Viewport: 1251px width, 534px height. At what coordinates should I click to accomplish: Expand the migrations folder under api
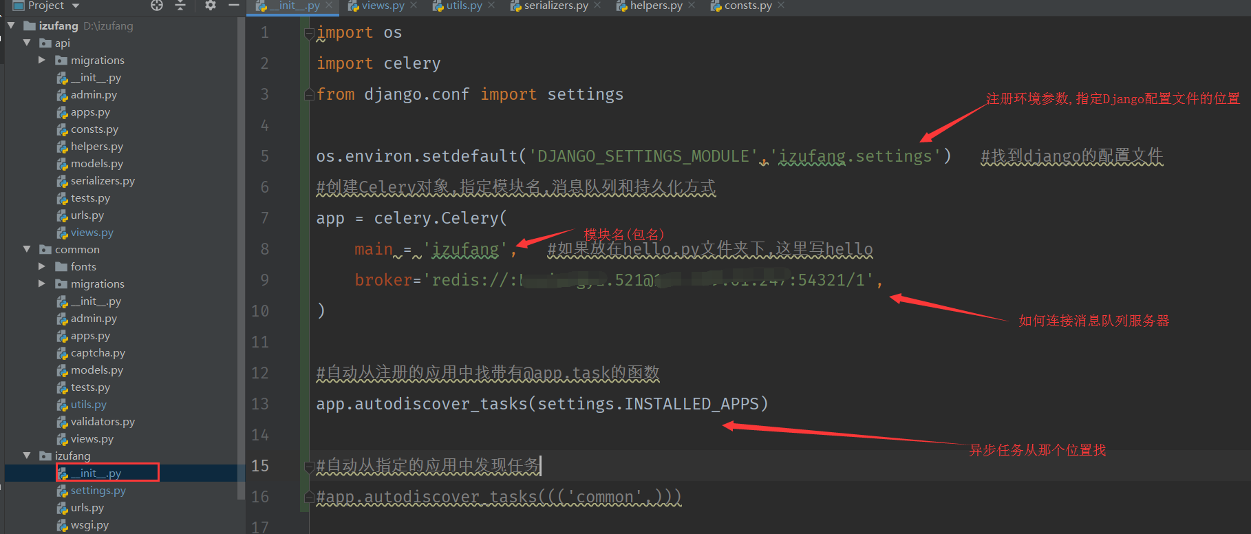(42, 60)
